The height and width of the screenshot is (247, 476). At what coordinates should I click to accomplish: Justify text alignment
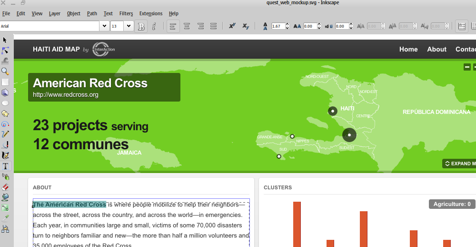[213, 27]
